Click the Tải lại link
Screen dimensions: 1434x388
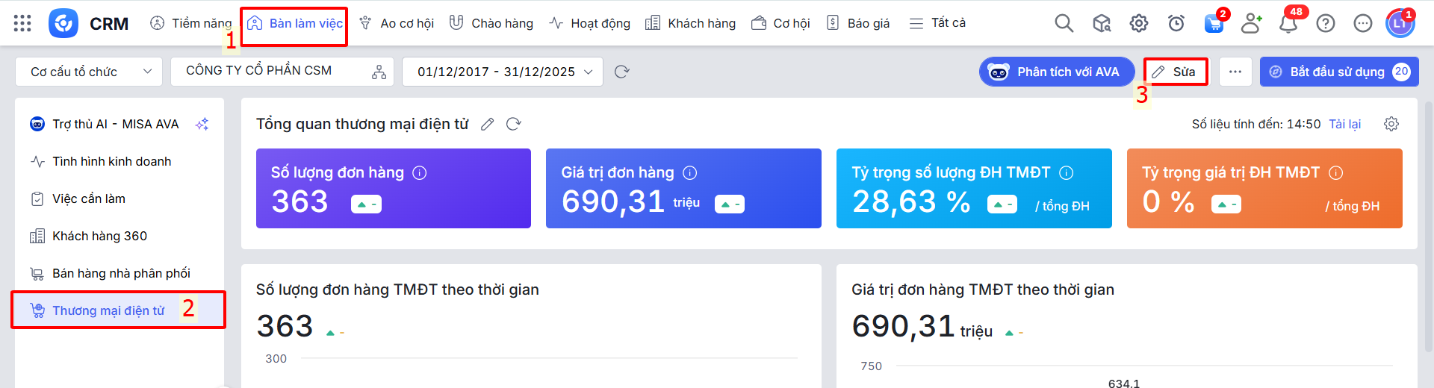[1344, 124]
